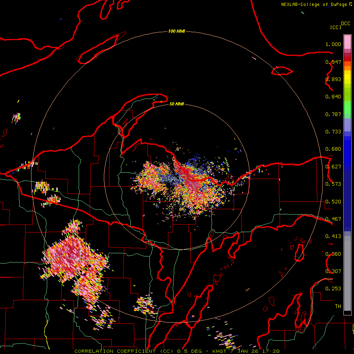354x354 pixels.
Task: Select the 0.947 colorbar value
Action: tap(333, 62)
